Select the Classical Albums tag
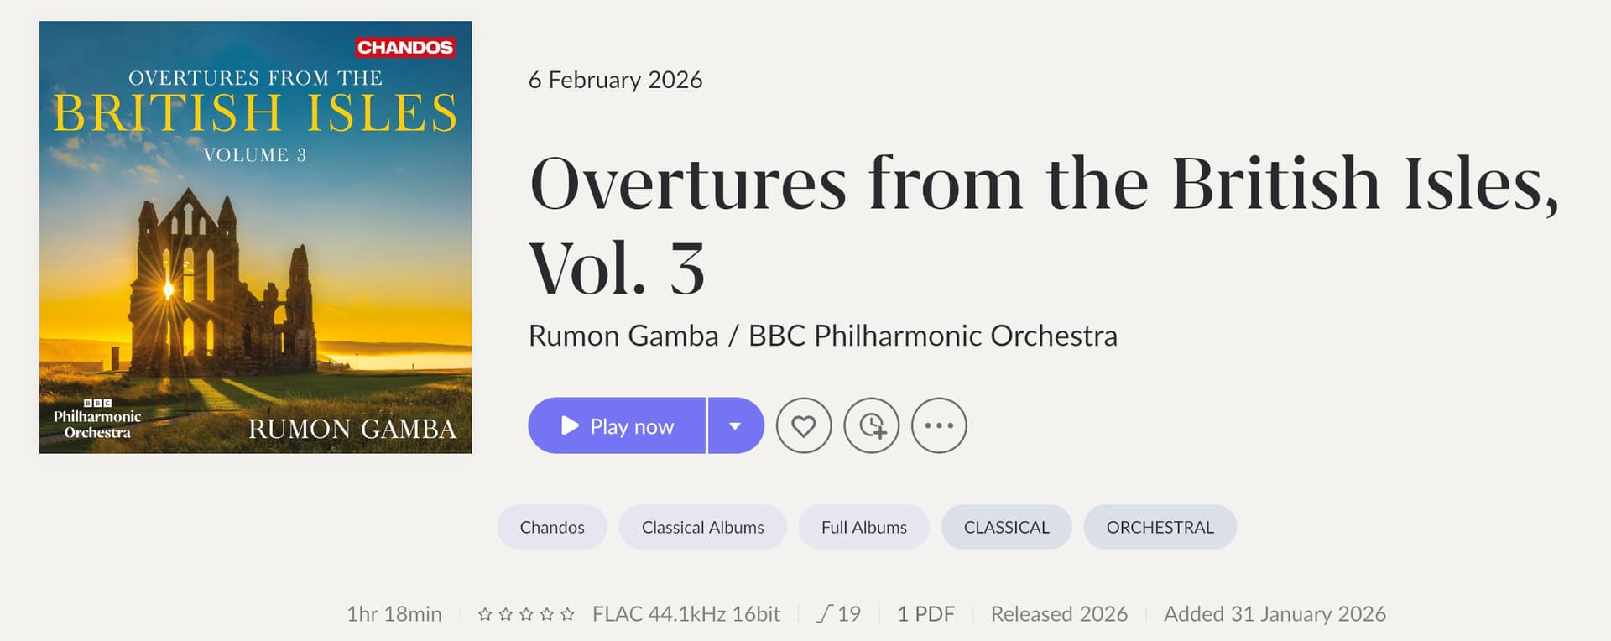 [x=702, y=528]
